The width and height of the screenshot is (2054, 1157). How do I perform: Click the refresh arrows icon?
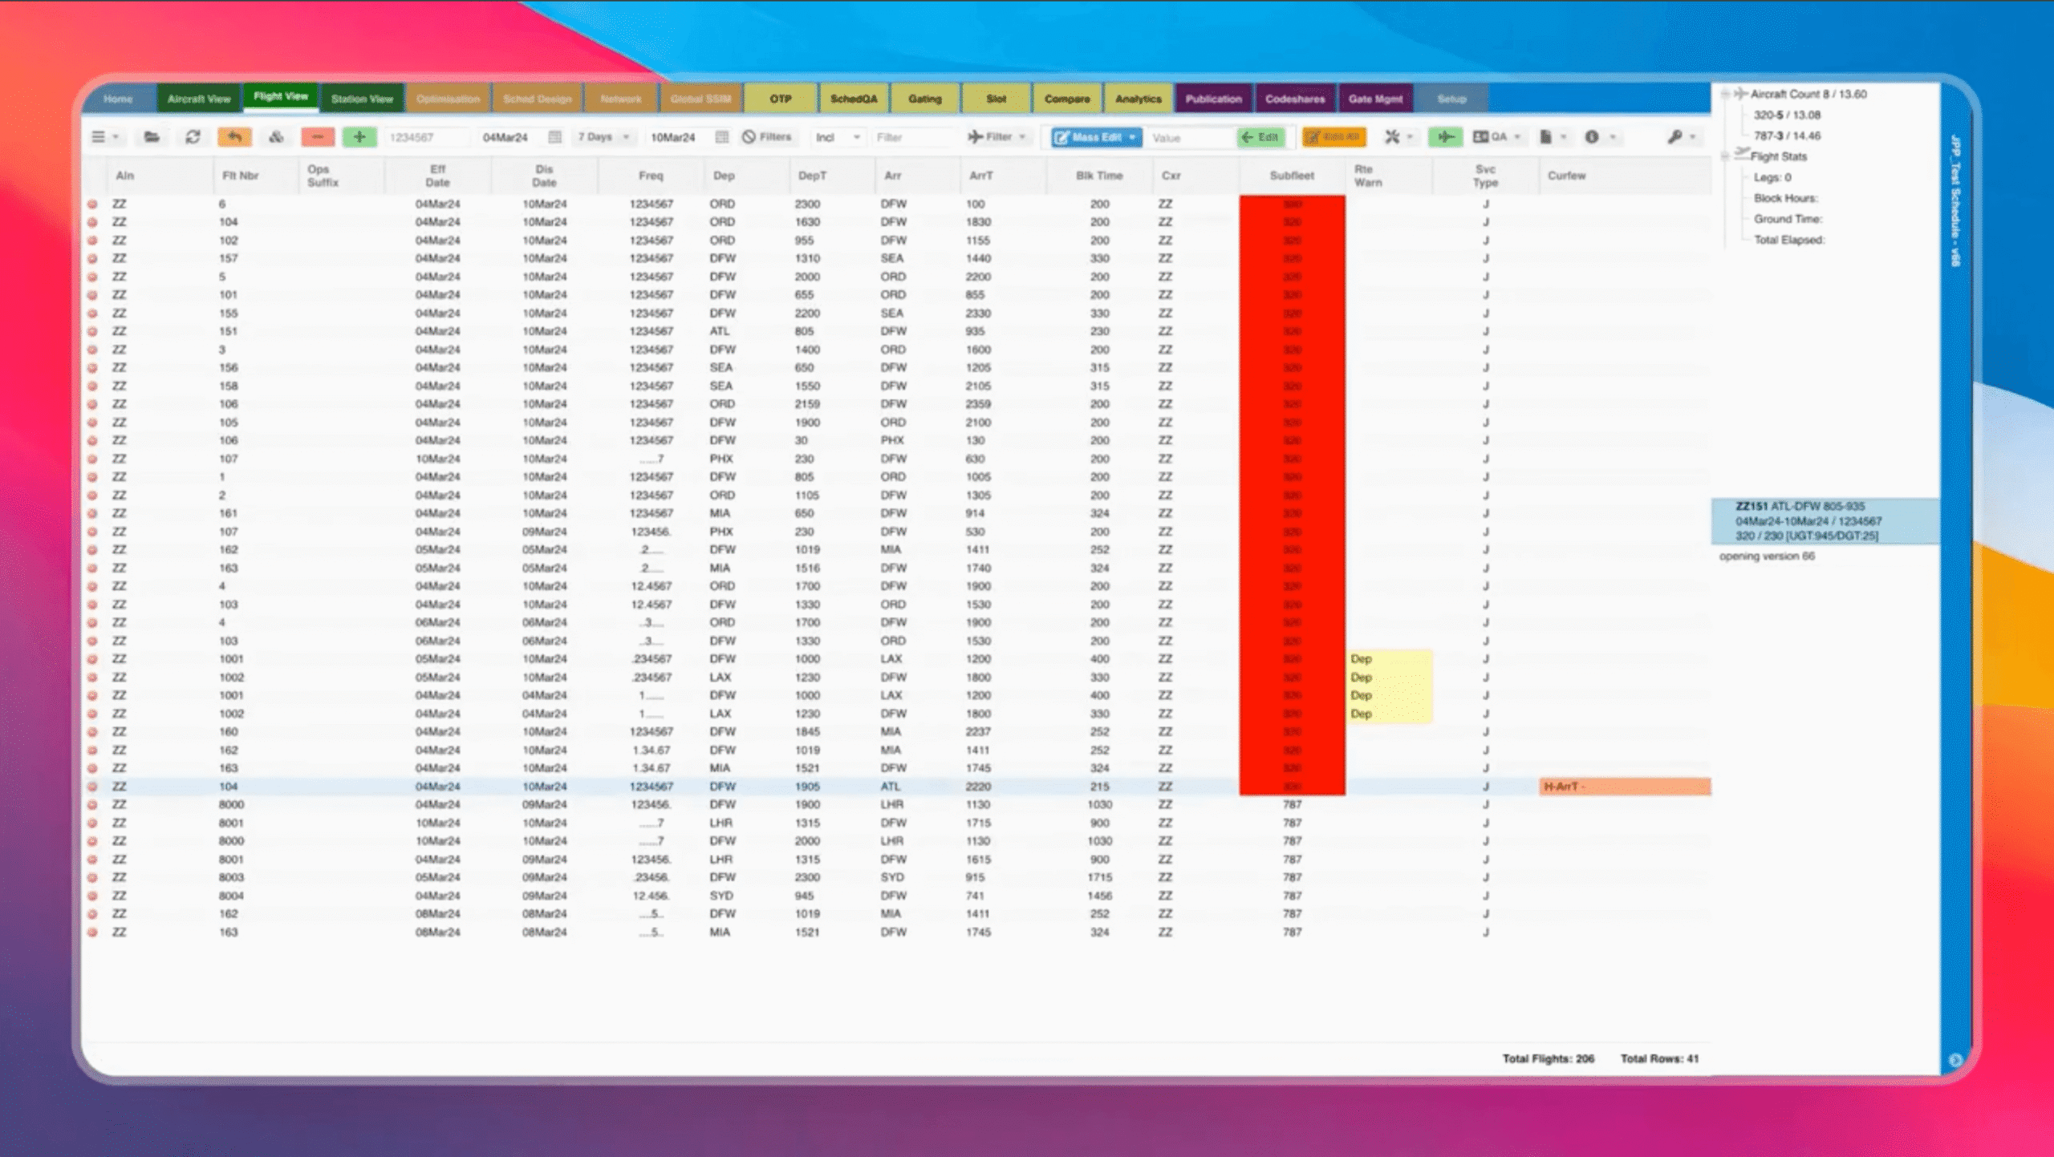193,137
